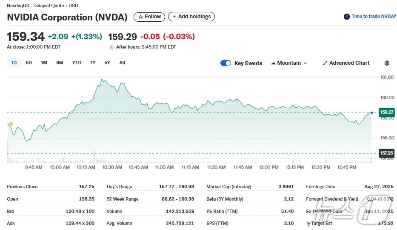Click the purple Time to trade icon
The height and width of the screenshot is (230, 397).
(x=347, y=17)
